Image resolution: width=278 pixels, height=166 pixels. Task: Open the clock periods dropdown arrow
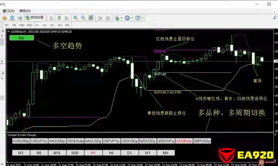(132, 18)
